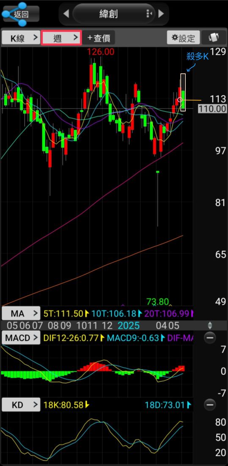Tap the 2025 label on date axis
Viewport: 228px width, 466px height.
pyautogui.click(x=129, y=325)
